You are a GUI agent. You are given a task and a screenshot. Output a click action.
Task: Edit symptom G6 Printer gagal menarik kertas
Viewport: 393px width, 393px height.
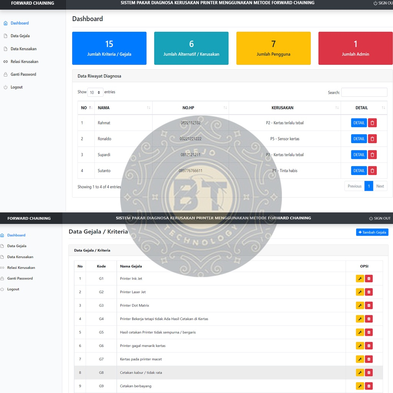coord(360,346)
